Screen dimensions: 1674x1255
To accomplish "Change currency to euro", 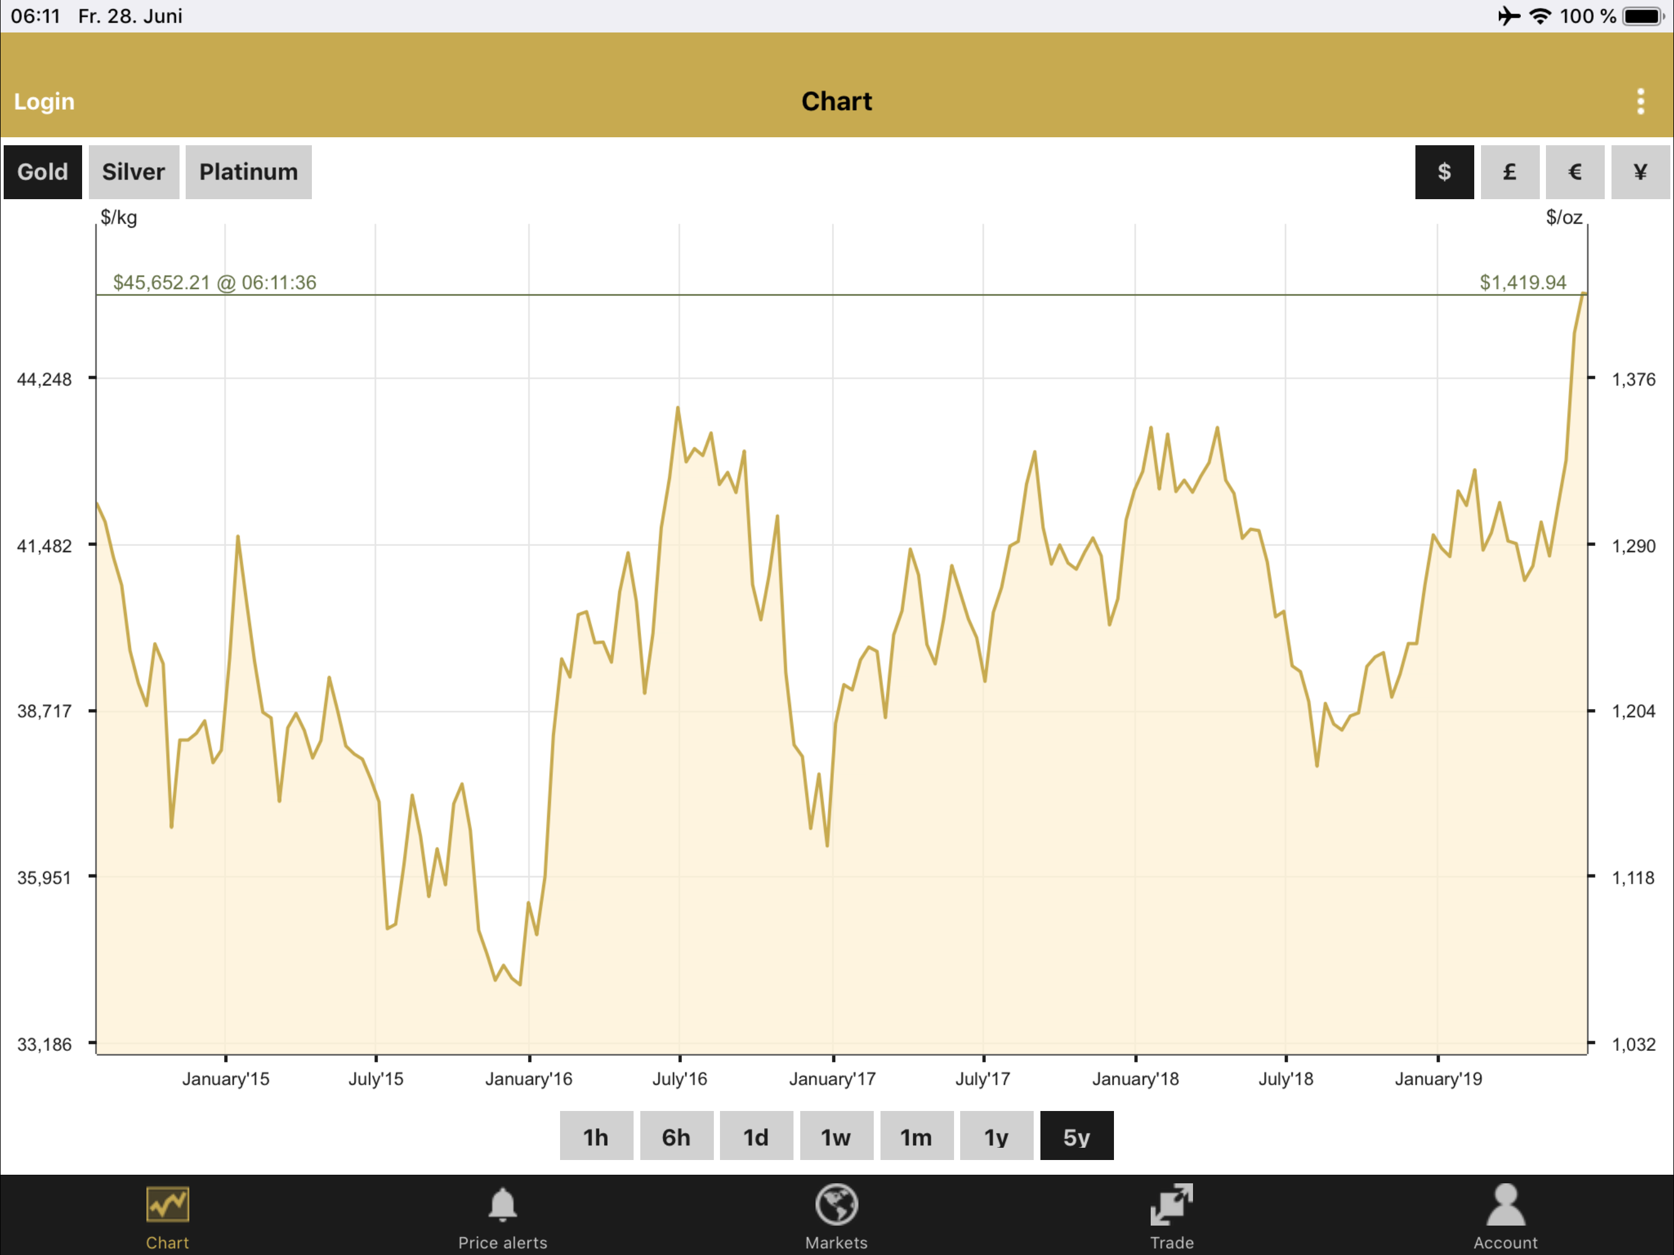I will [1574, 172].
